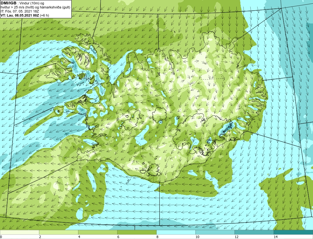Click the 4–6 m/s green legend swatch
313x239 pixels.
click(x=98, y=232)
